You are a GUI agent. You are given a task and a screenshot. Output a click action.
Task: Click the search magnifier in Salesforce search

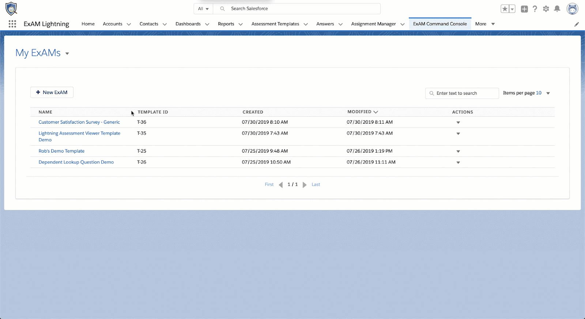tap(222, 9)
